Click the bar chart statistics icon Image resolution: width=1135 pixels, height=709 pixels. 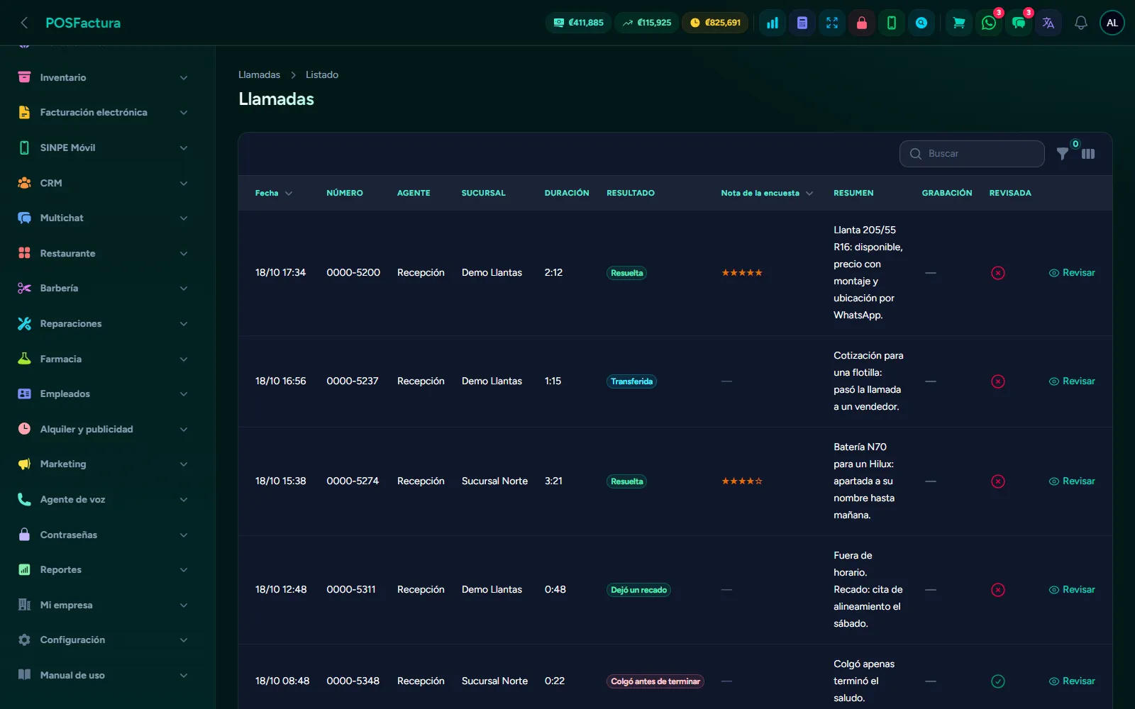pos(773,23)
